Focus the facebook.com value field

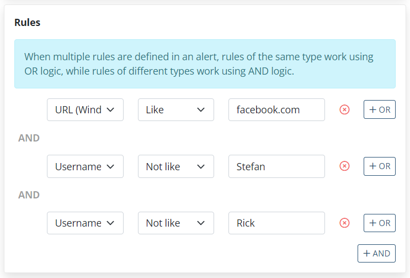point(276,110)
